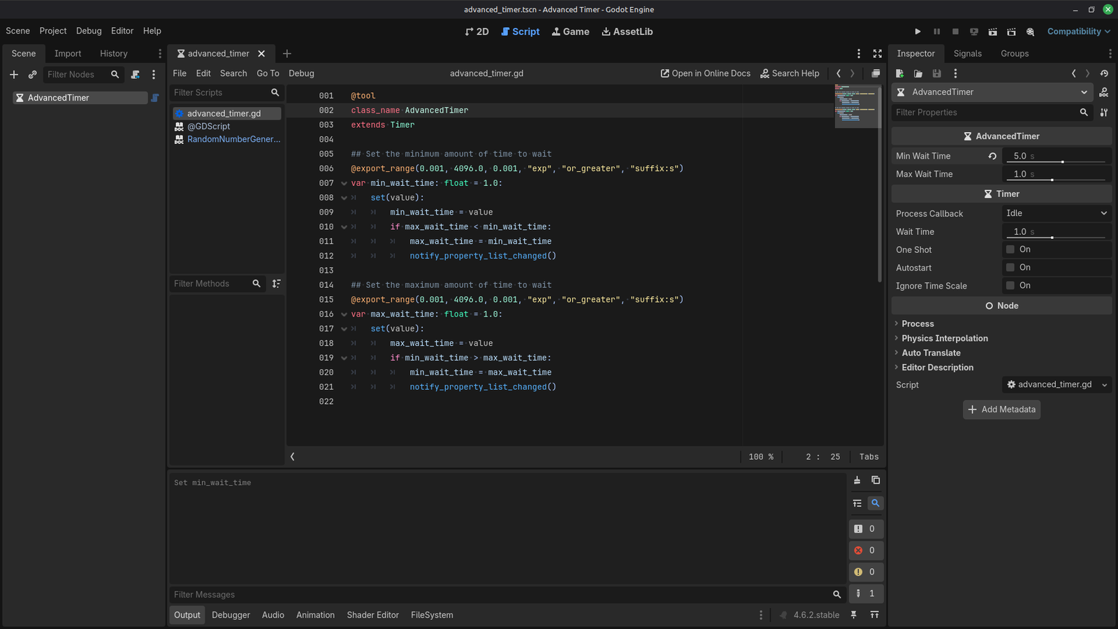This screenshot has width=1118, height=629.
Task: Click the Add Metadata button
Action: coord(1001,410)
